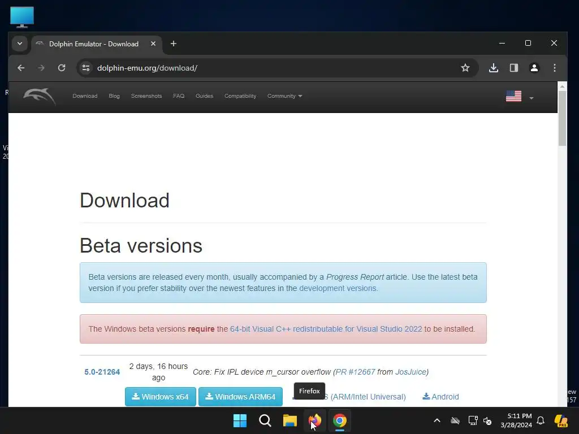This screenshot has width=579, height=434.
Task: Bookmark this page with the star icon
Action: click(465, 68)
